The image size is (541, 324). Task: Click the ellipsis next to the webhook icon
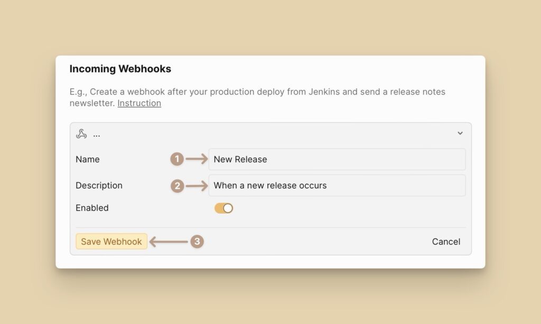pos(97,135)
